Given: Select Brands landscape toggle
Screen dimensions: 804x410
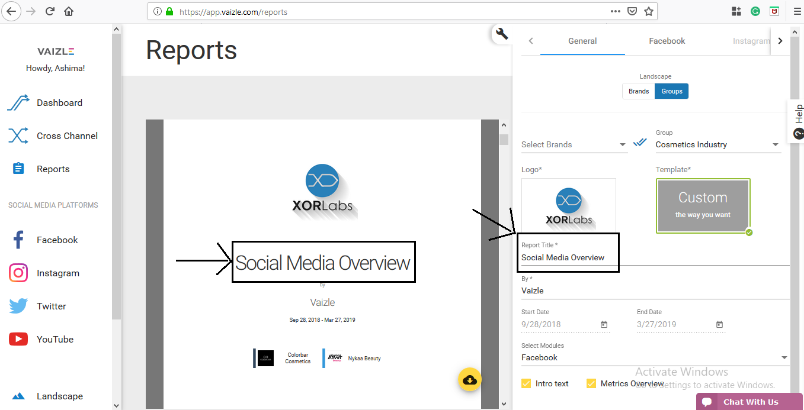Looking at the screenshot, I should [x=639, y=91].
